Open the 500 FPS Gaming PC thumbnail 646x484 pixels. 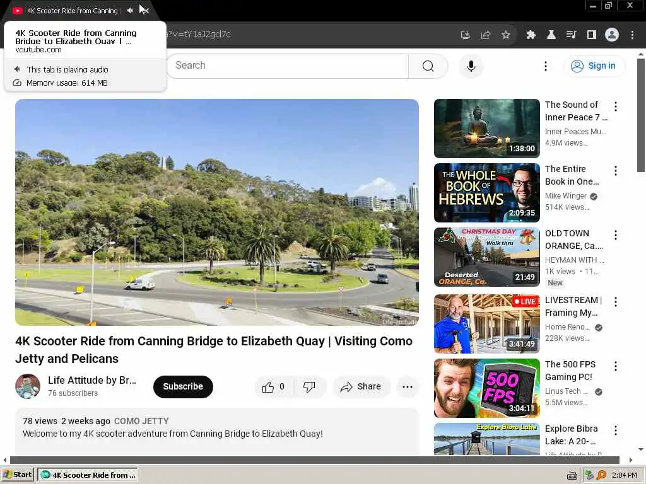pyautogui.click(x=486, y=388)
